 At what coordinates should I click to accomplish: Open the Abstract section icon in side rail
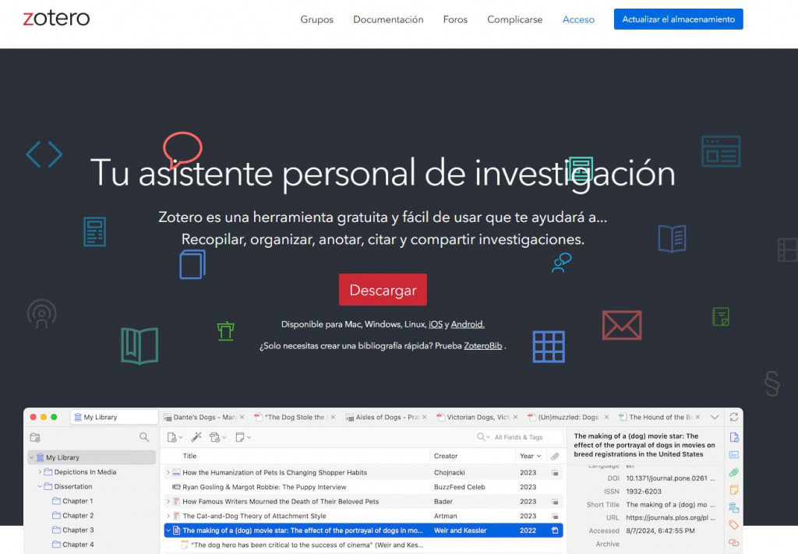pos(734,455)
